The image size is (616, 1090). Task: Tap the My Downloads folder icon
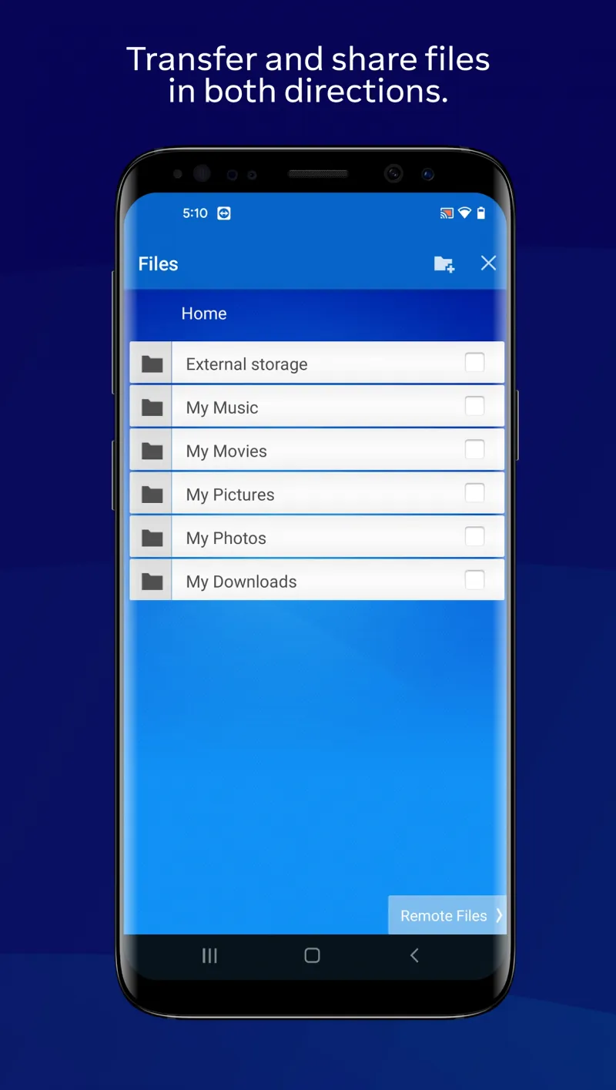pos(152,582)
